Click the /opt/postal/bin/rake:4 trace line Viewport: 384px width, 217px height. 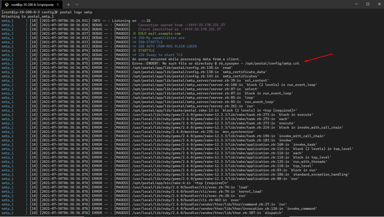coord(181,183)
